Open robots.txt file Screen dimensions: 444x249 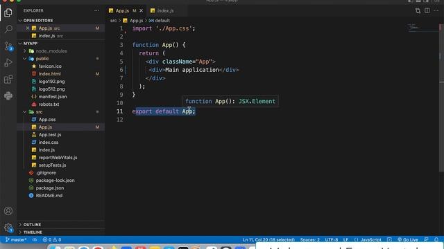point(49,104)
